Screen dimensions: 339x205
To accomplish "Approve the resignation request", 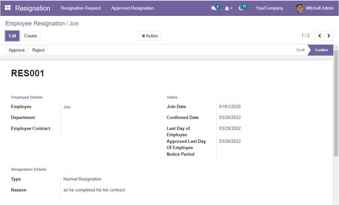I will point(17,50).
